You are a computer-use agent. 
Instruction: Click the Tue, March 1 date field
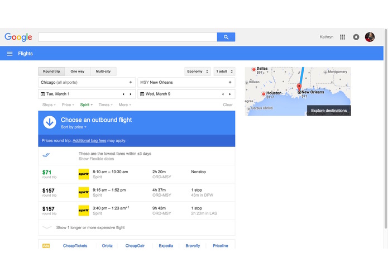[x=87, y=94]
